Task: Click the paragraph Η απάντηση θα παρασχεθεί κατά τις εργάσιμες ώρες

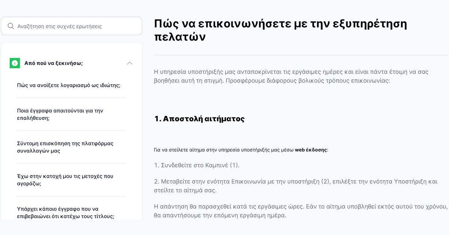Action: (301, 211)
